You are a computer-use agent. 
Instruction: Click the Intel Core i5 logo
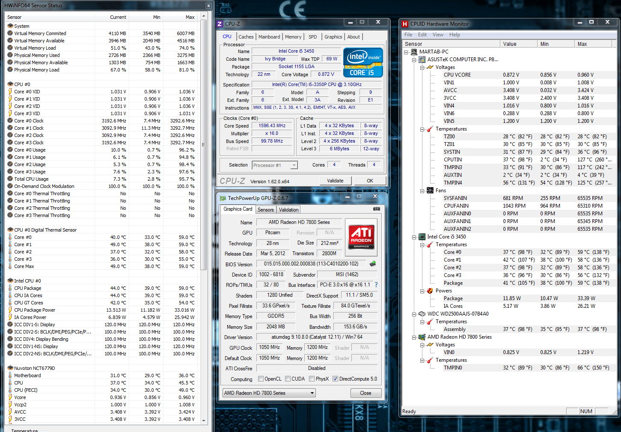pos(363,63)
